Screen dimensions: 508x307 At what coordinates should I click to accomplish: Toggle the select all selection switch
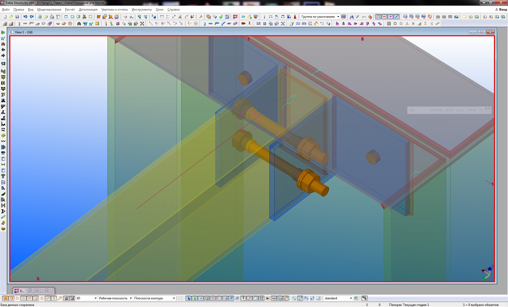(x=188, y=298)
